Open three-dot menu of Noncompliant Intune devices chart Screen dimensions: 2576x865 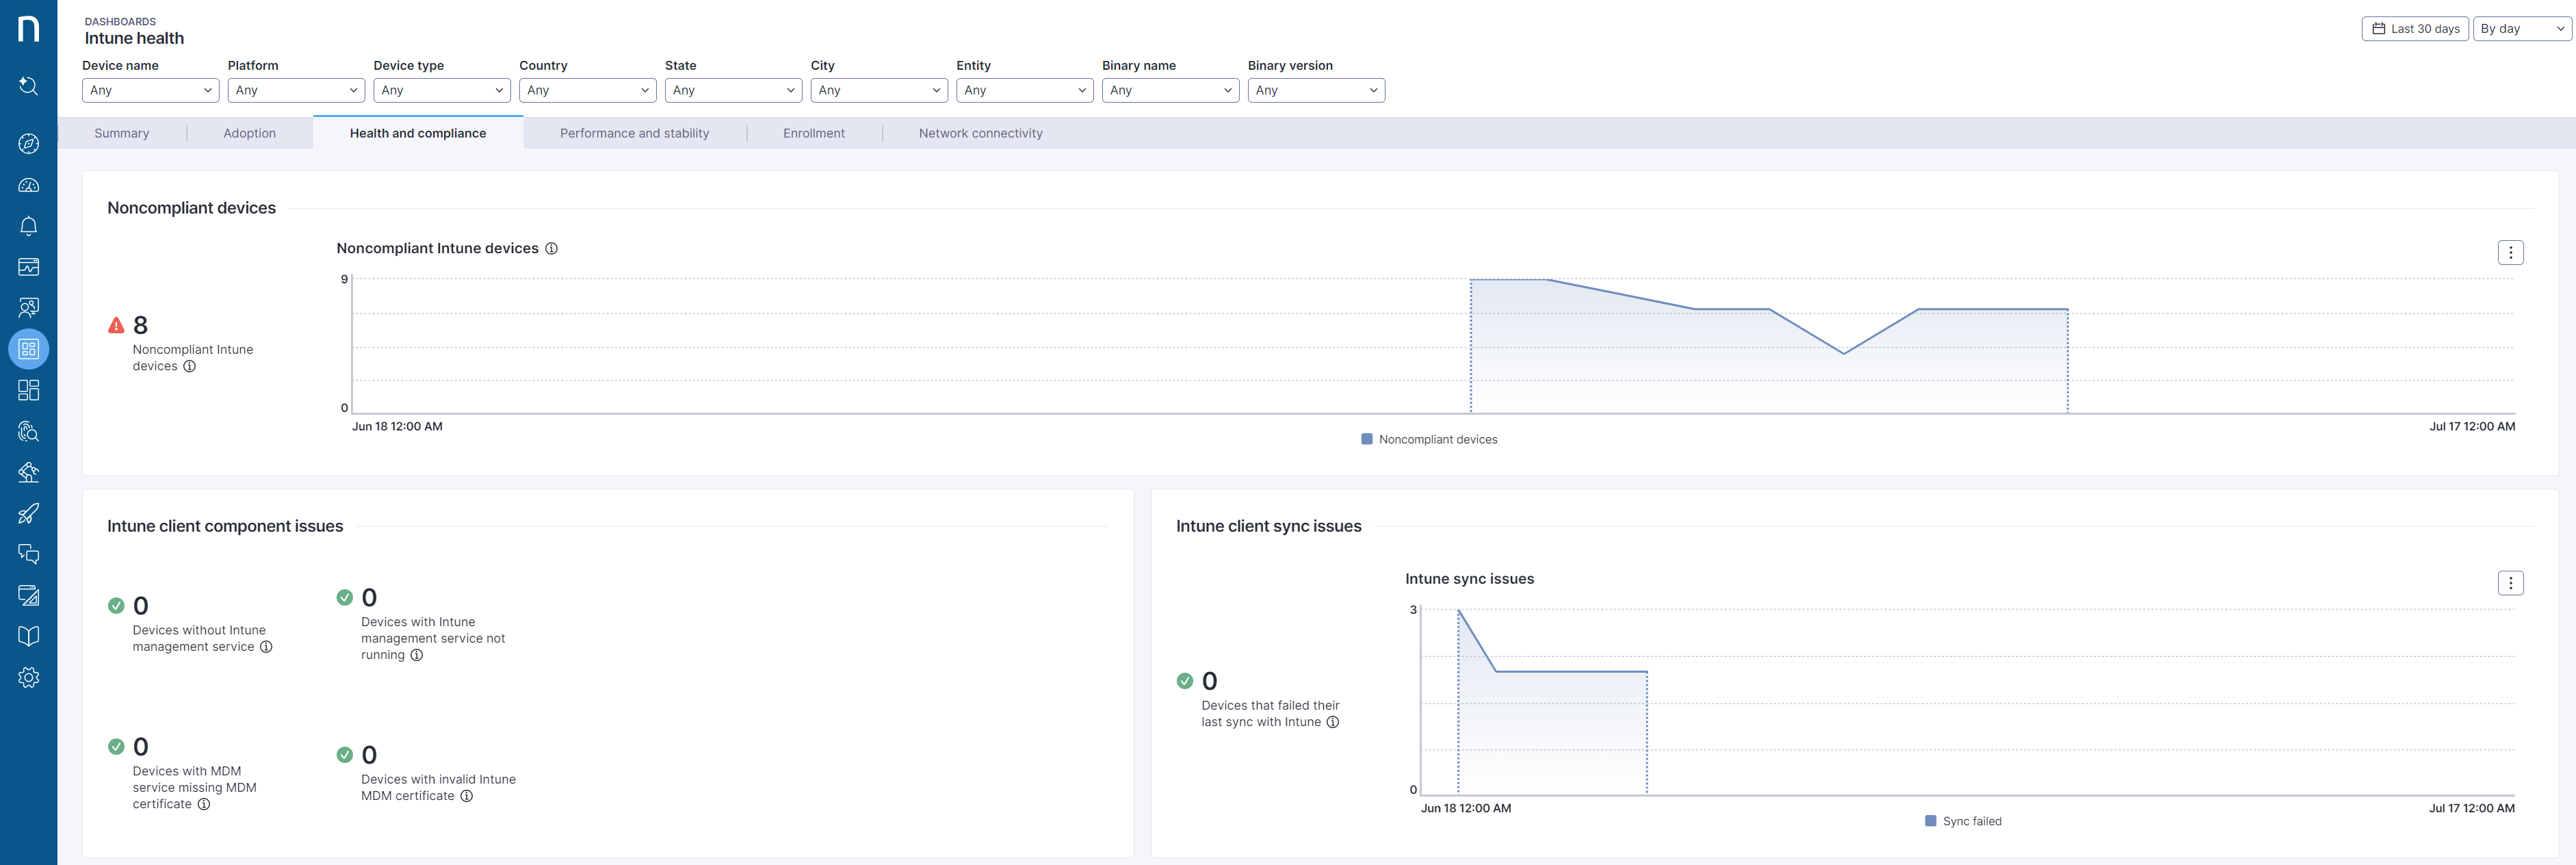coord(2510,253)
